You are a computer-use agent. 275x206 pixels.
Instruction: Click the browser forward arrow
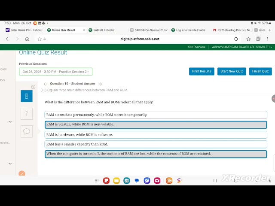(17, 39)
